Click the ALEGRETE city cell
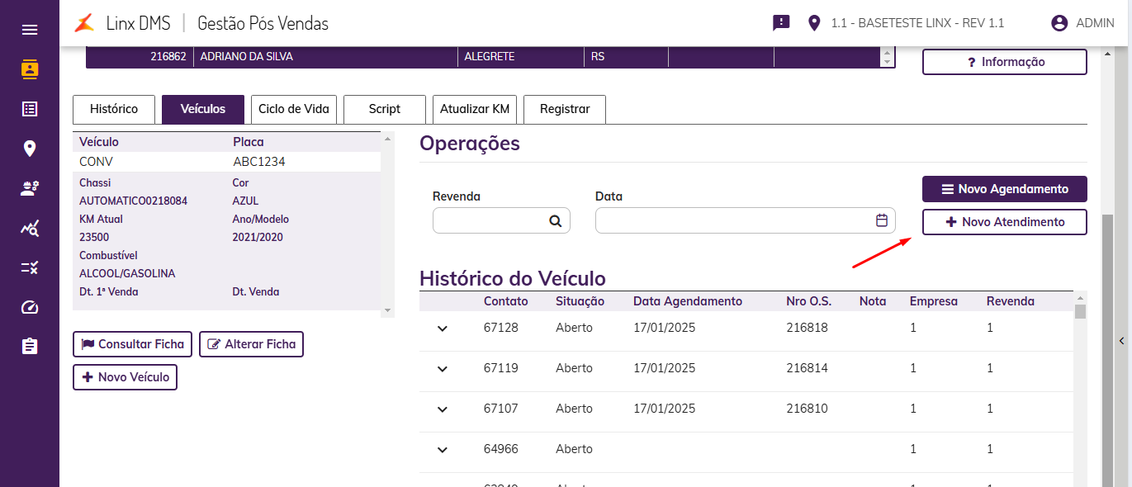Image resolution: width=1132 pixels, height=487 pixels. click(490, 57)
